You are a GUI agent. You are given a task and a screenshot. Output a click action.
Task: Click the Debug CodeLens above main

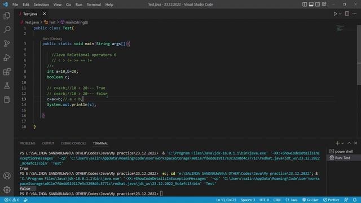56,39
